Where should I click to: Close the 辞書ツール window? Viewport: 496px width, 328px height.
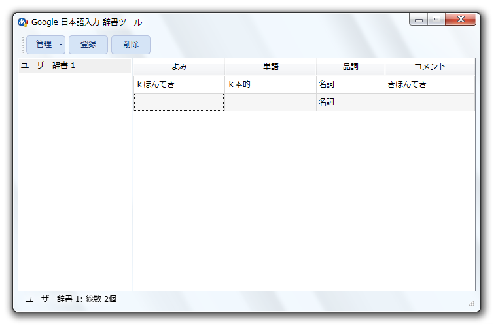tap(461, 20)
